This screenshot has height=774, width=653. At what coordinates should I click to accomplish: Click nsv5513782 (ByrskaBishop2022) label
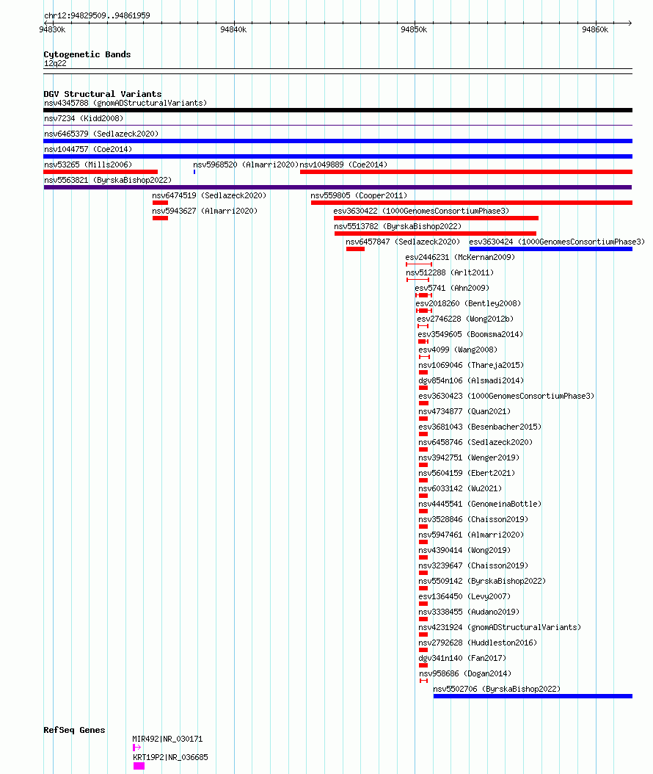coord(398,226)
